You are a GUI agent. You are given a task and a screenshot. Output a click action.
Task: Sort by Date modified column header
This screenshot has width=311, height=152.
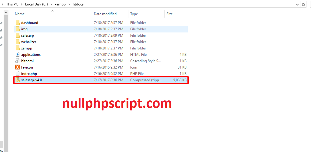tap(105, 14)
